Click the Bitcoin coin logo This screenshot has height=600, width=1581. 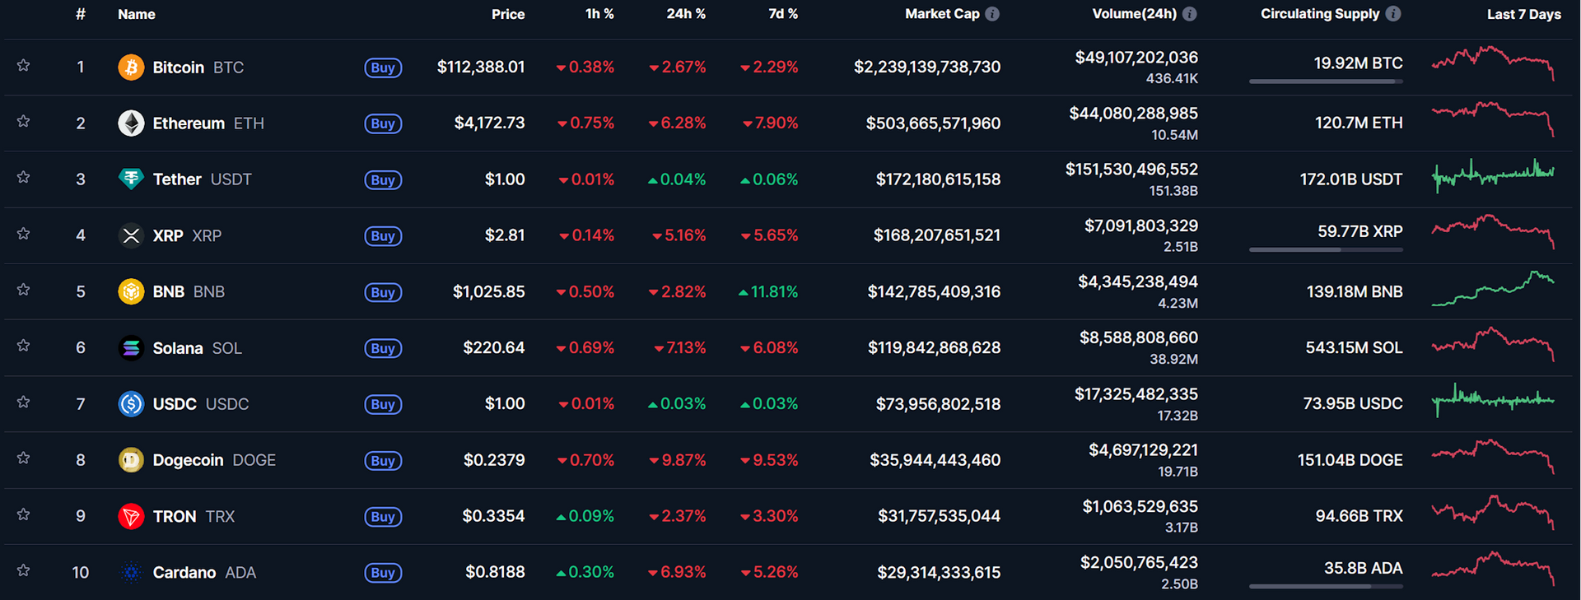coord(131,67)
